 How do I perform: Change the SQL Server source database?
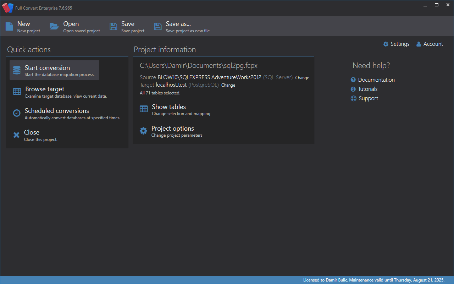tap(302, 78)
